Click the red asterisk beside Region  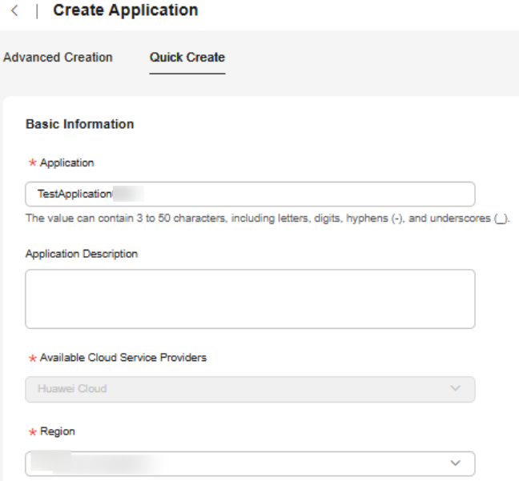[32, 432]
